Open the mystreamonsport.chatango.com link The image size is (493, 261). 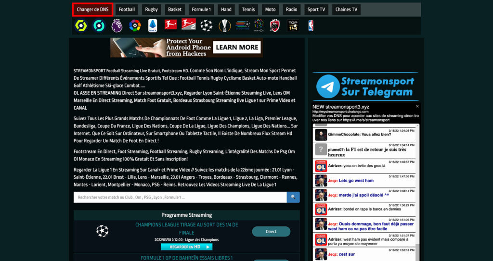tap(340, 112)
